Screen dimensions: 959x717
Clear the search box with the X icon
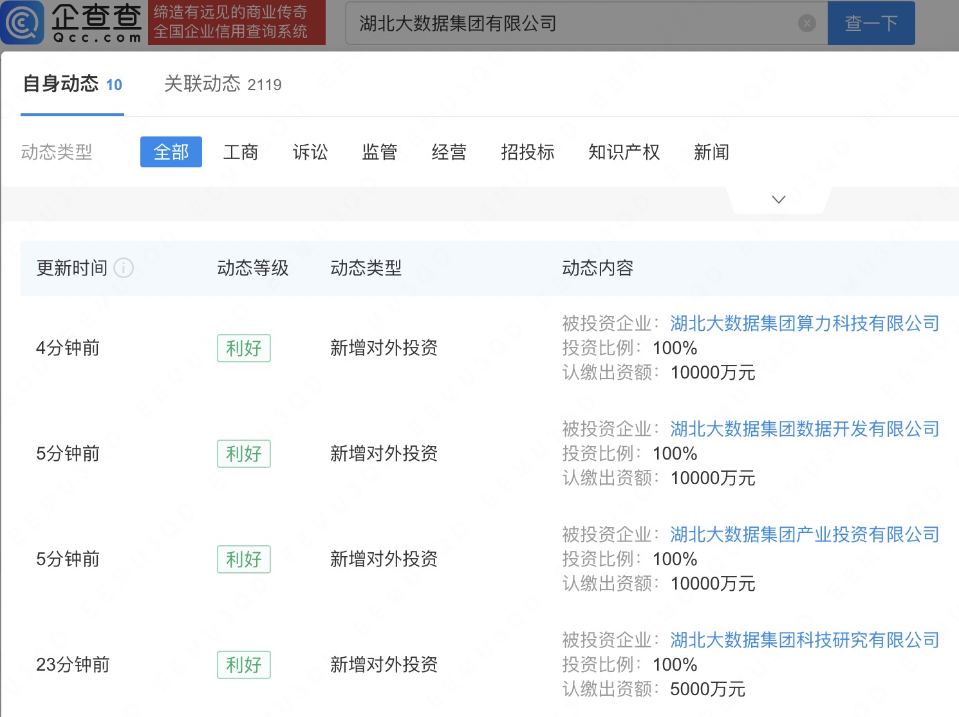coord(806,24)
